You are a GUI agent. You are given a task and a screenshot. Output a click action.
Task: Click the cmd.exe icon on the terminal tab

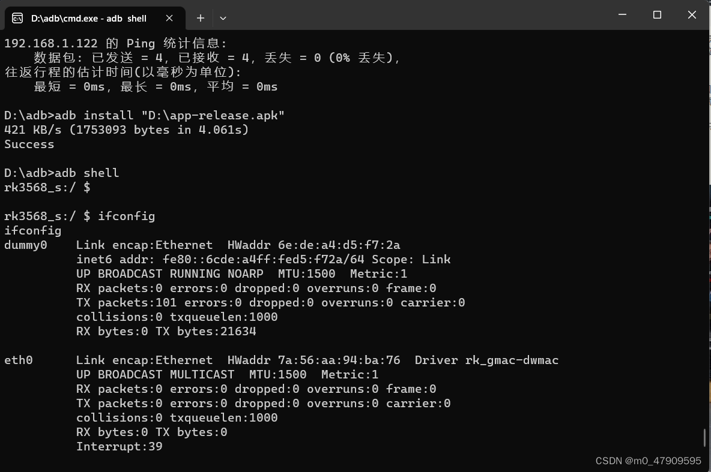click(x=17, y=18)
